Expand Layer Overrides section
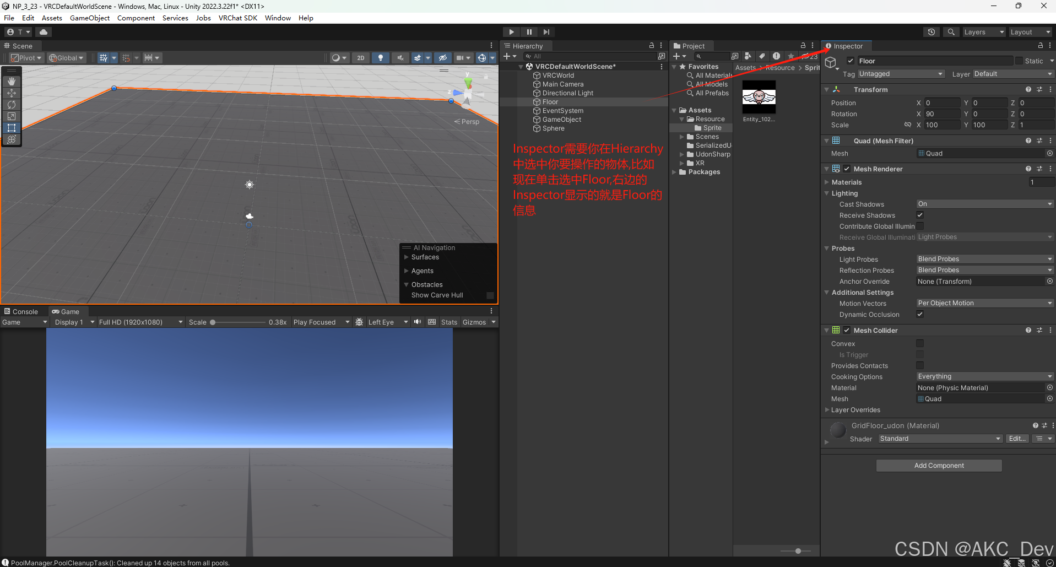The width and height of the screenshot is (1056, 567). tap(827, 409)
